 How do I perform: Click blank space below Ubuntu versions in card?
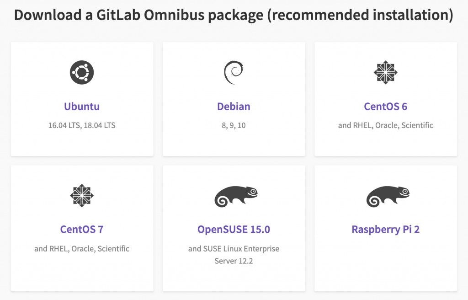[82, 143]
